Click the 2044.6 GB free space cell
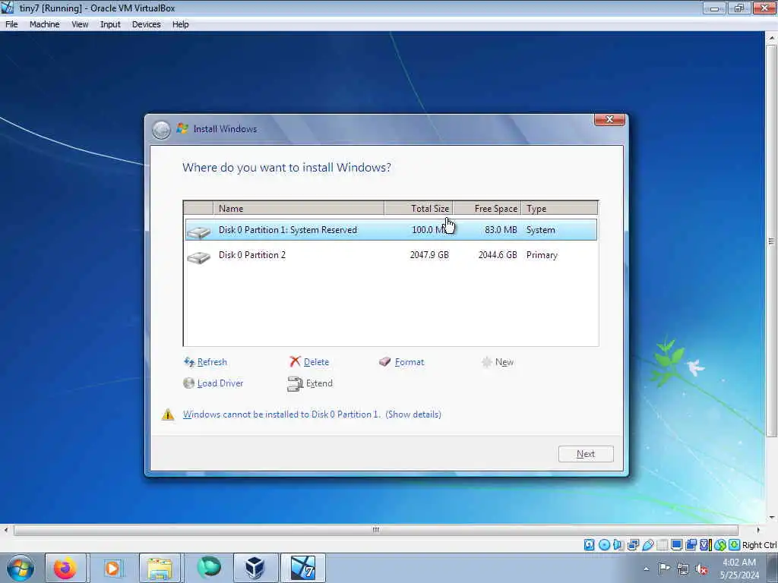This screenshot has height=583, width=778. pos(498,255)
